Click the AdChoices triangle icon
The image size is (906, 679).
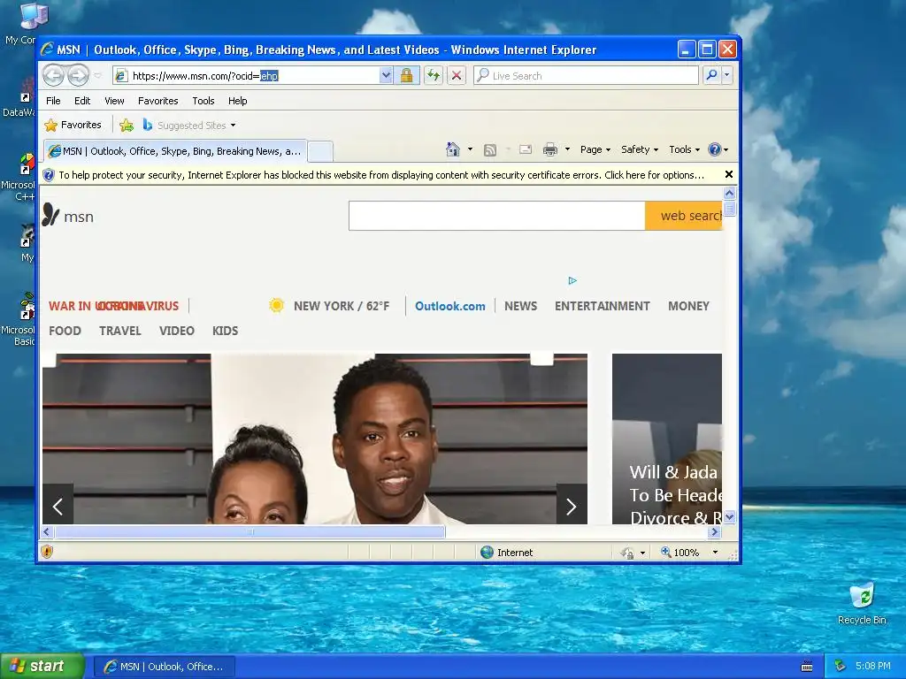pyautogui.click(x=572, y=280)
